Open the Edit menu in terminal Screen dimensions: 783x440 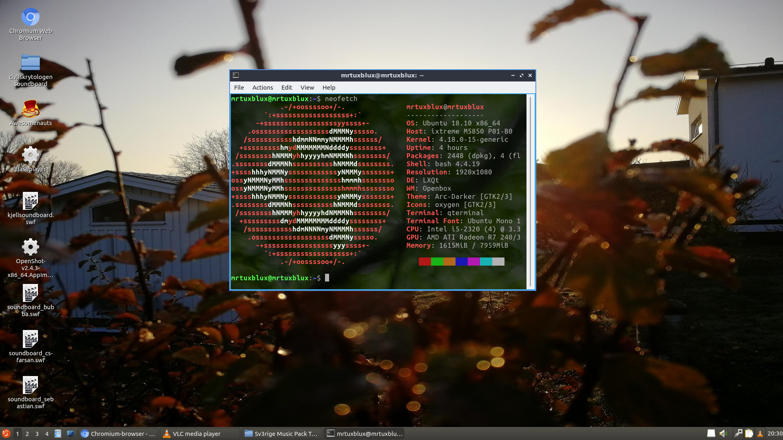pyautogui.click(x=287, y=88)
